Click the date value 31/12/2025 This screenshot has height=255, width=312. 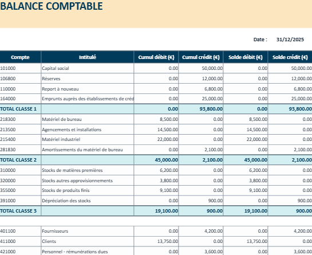click(x=290, y=40)
